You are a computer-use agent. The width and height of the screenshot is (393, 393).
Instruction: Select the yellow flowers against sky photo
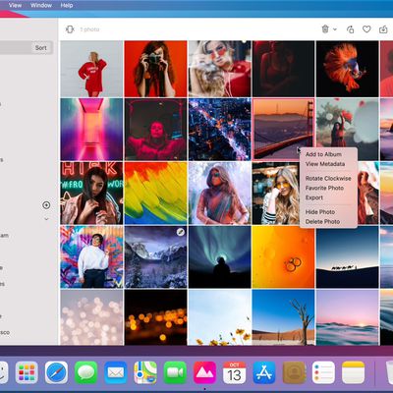(x=220, y=317)
